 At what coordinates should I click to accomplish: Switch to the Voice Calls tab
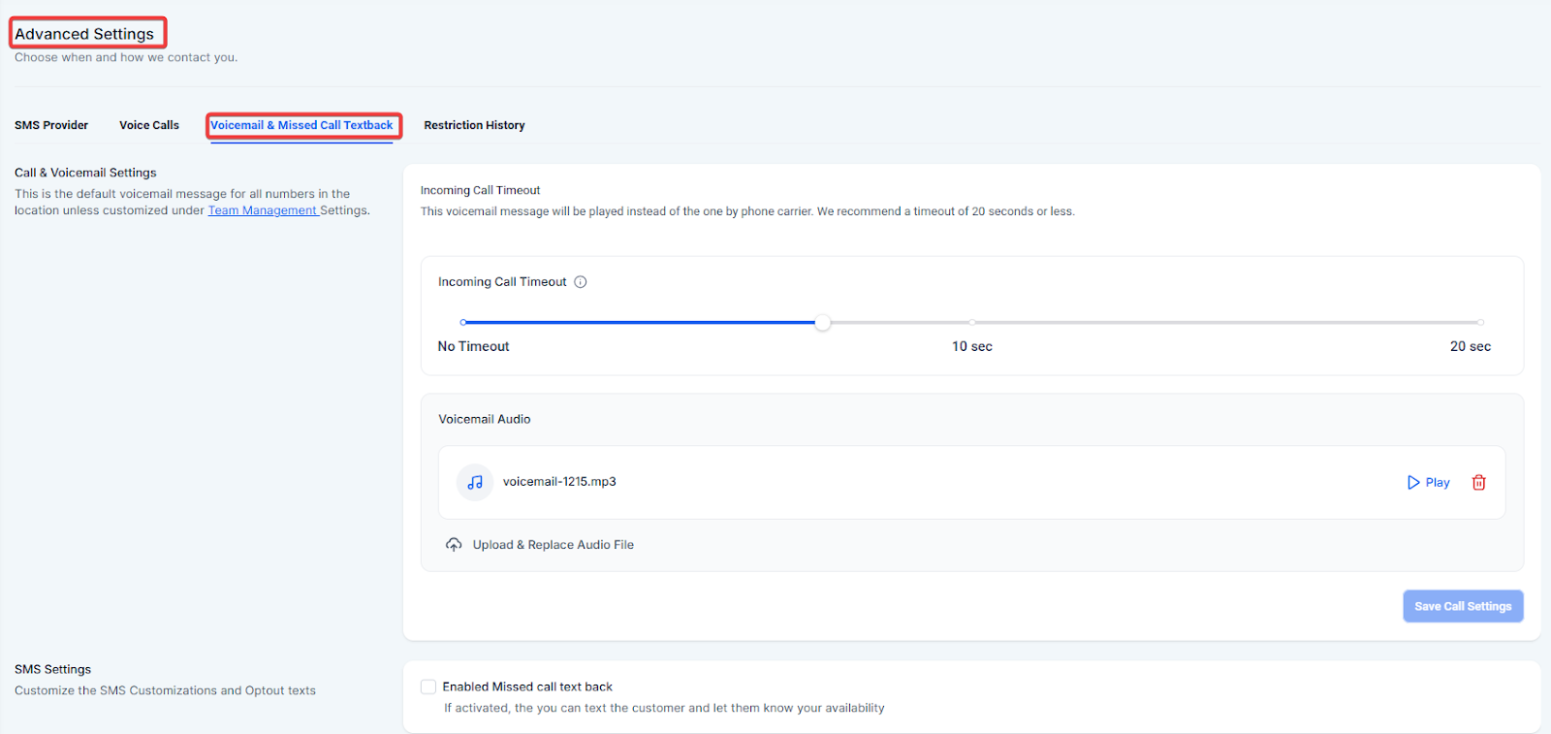(149, 125)
